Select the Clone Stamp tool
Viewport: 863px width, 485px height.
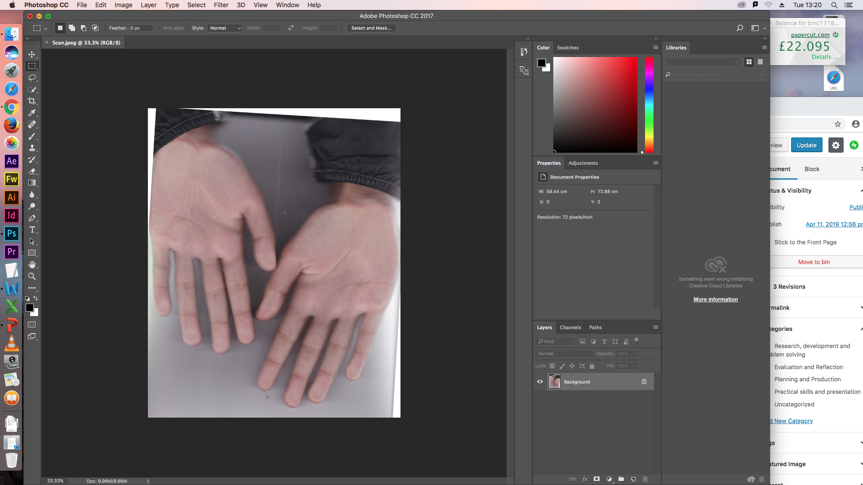pos(32,148)
